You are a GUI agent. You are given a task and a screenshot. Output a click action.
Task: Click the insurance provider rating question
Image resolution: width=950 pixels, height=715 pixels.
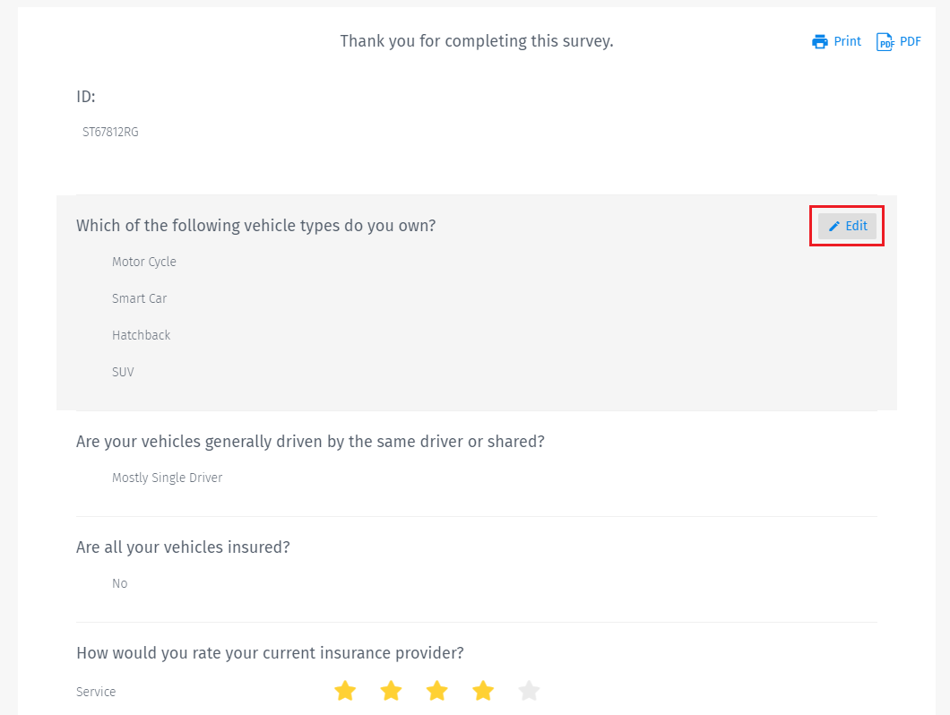coord(270,652)
